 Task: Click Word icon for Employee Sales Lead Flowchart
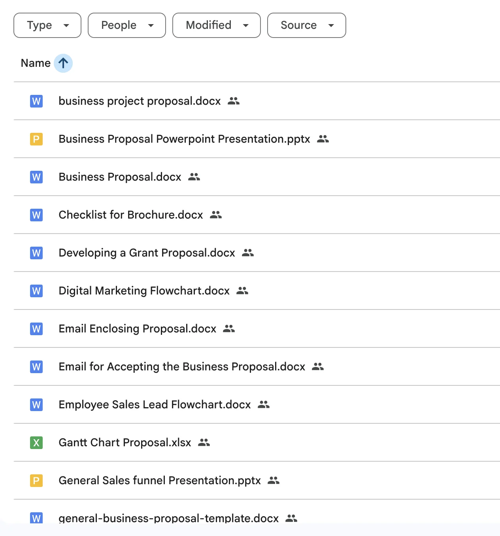(36, 405)
